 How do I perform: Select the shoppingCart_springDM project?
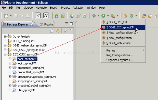tap(32, 81)
